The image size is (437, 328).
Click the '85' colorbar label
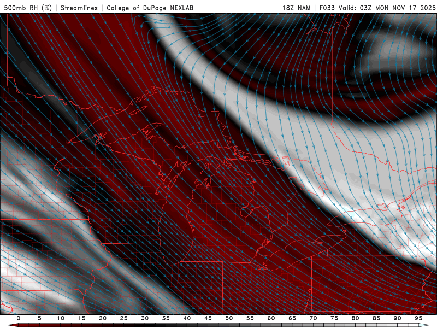tap(376, 318)
